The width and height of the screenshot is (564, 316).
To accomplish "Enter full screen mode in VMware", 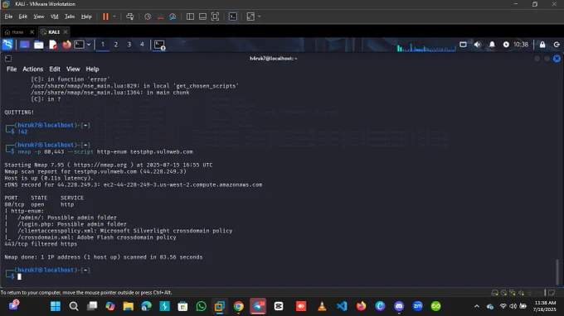I will [x=215, y=17].
